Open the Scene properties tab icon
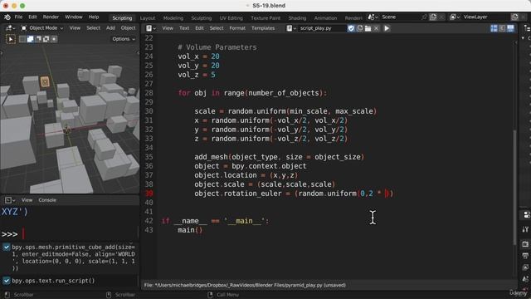531x299 pixels. click(525, 279)
